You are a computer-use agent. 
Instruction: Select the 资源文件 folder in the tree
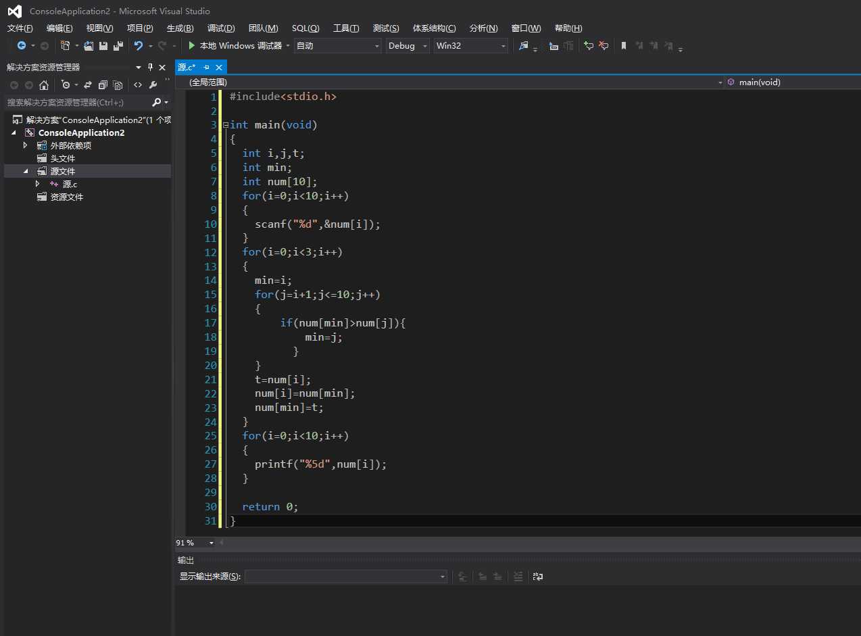click(x=67, y=197)
